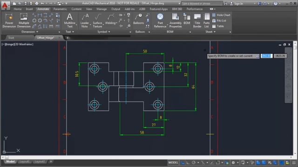Insert a Parts List

pyautogui.click(x=206, y=20)
